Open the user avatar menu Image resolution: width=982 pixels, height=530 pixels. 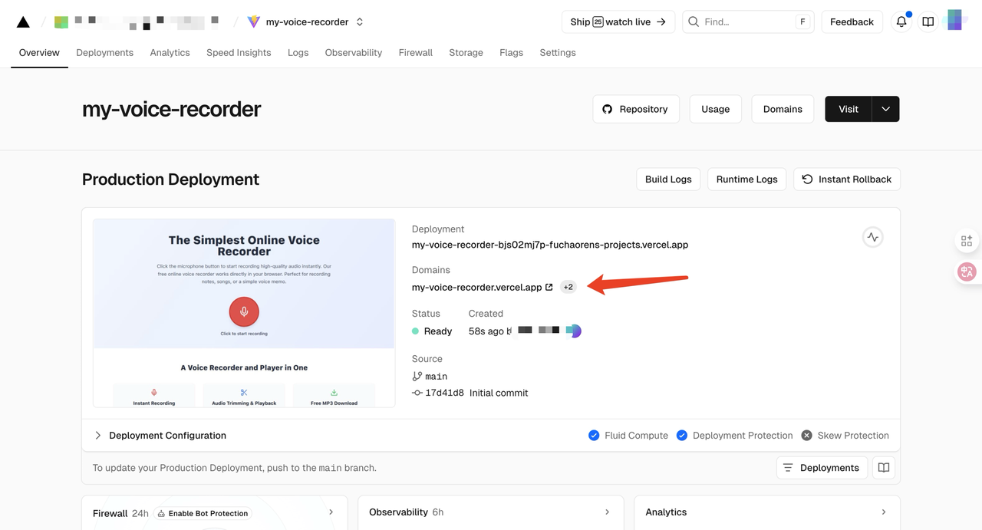[x=955, y=21]
